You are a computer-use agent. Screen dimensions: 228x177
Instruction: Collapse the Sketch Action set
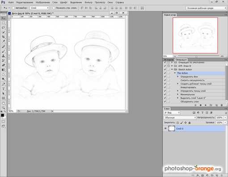(172, 69)
